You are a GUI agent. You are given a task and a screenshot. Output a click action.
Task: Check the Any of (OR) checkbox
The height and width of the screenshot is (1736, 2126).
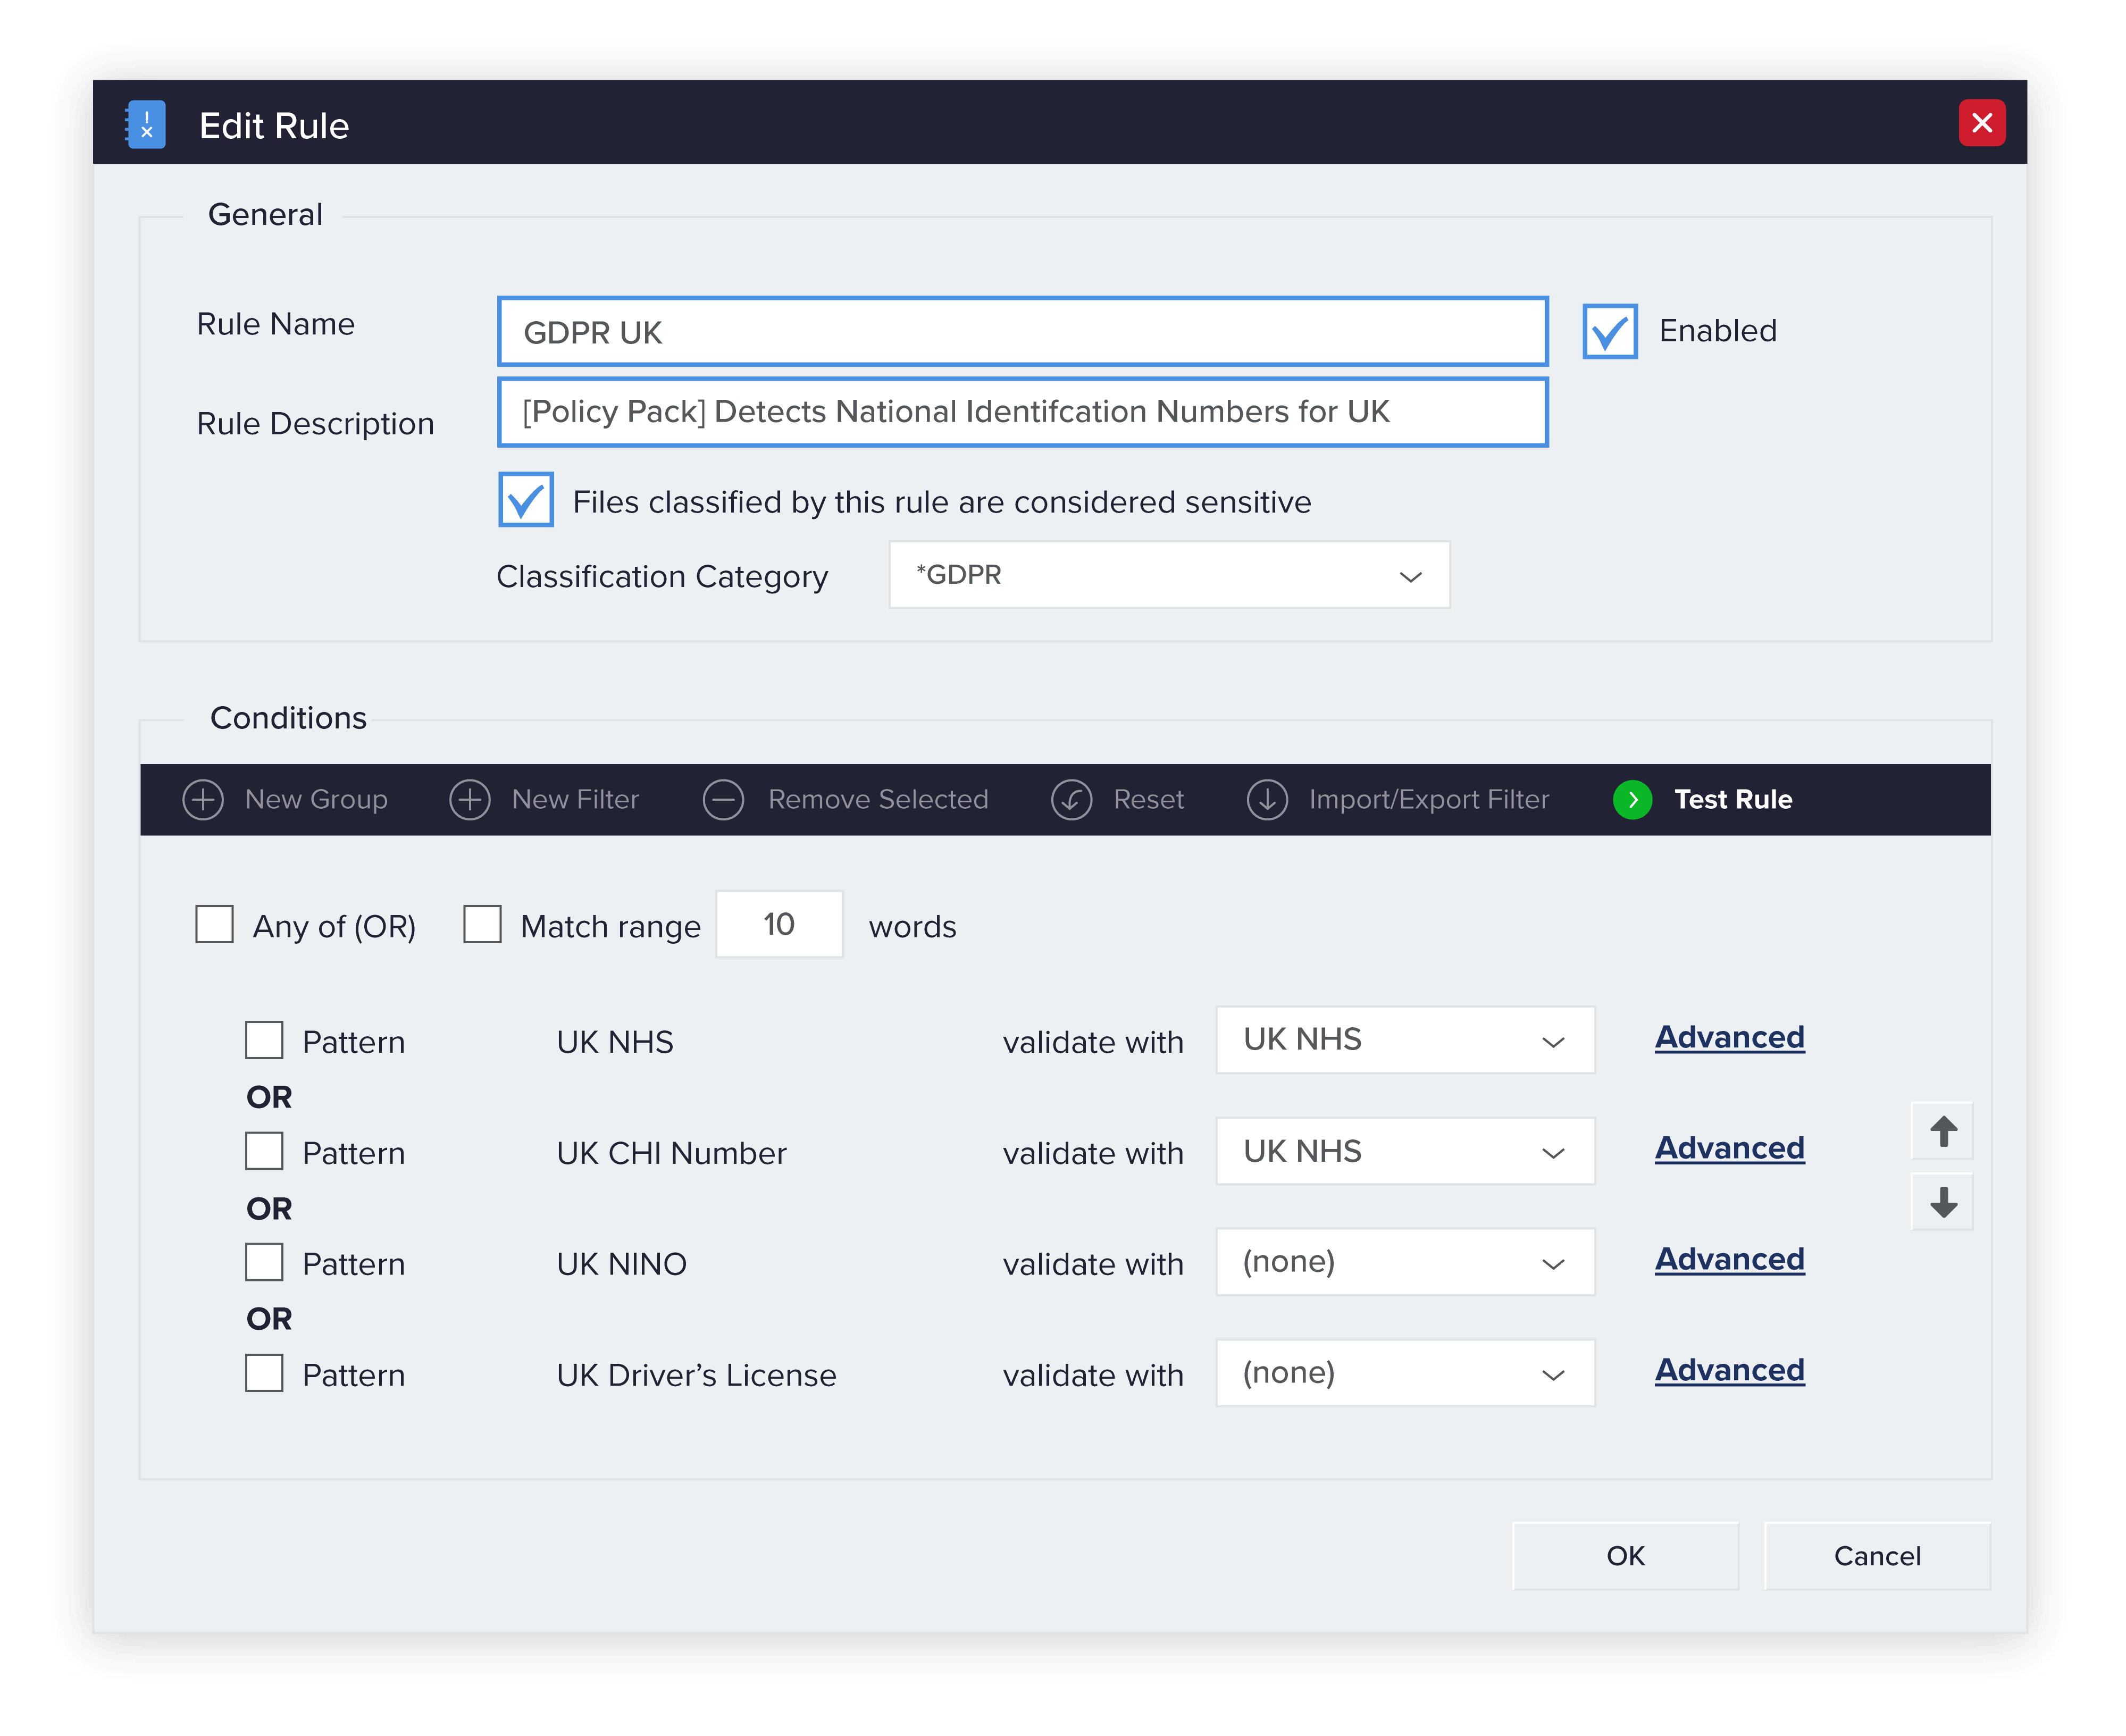coord(214,925)
